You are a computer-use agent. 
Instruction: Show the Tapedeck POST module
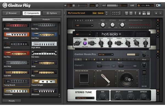(131, 13)
